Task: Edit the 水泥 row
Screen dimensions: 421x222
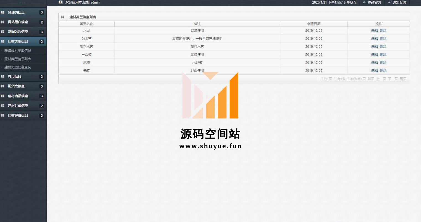Action: click(x=375, y=31)
